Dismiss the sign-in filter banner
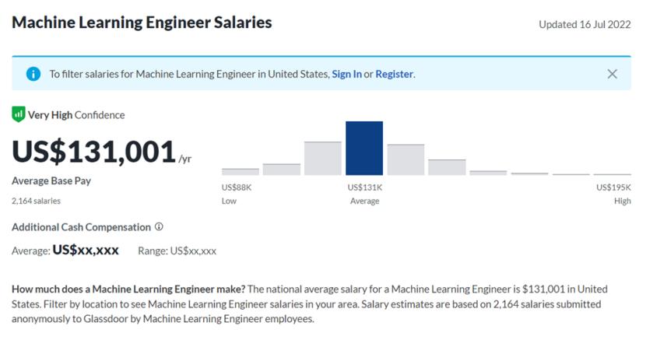Viewport: 646px width, 340px height. click(612, 74)
